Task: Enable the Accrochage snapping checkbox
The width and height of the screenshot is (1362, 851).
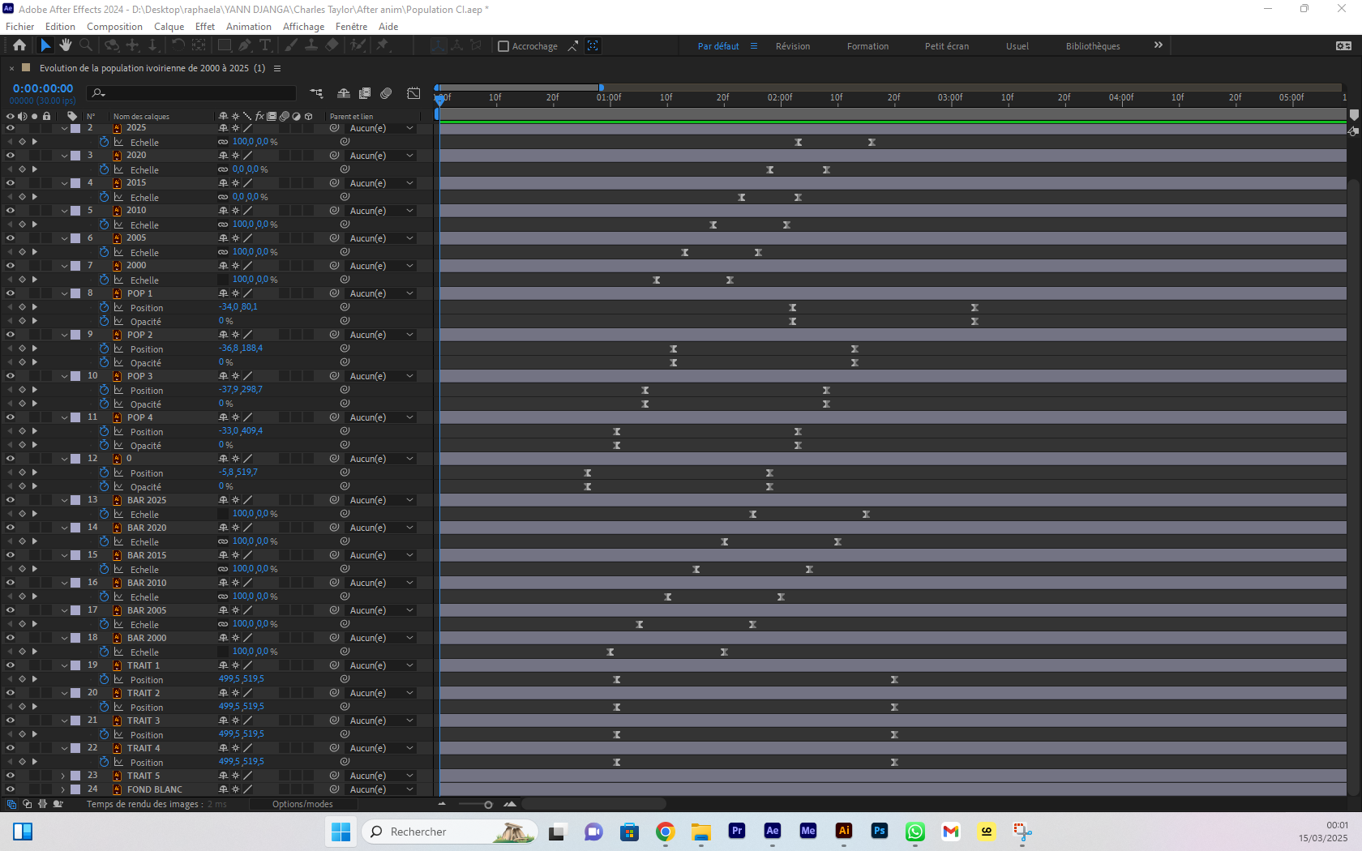Action: [503, 46]
